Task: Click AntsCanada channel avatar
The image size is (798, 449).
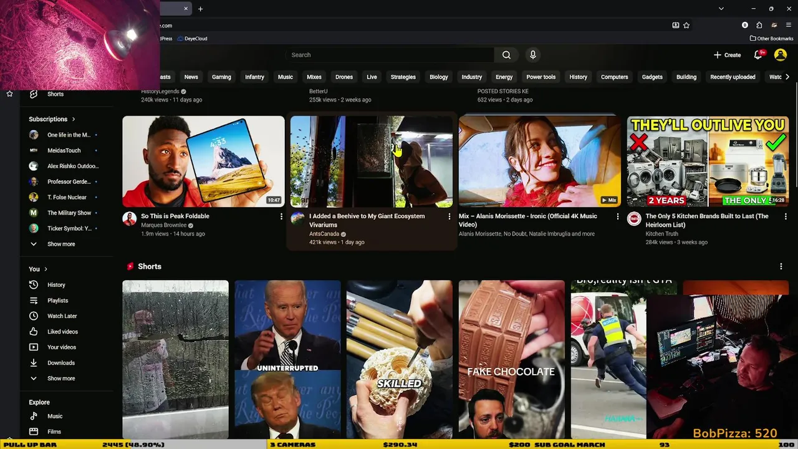Action: [x=297, y=219]
